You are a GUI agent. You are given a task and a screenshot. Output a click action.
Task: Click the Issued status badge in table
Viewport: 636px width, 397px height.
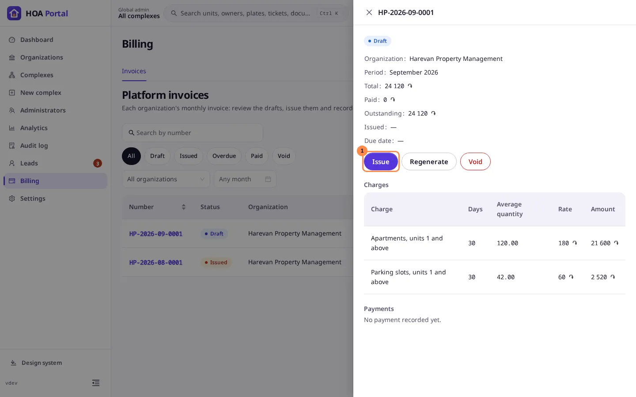(216, 262)
